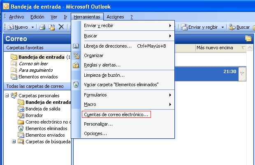Click the Delete (X) toolbar icon
This screenshot has height=165, width=255.
point(61,27)
